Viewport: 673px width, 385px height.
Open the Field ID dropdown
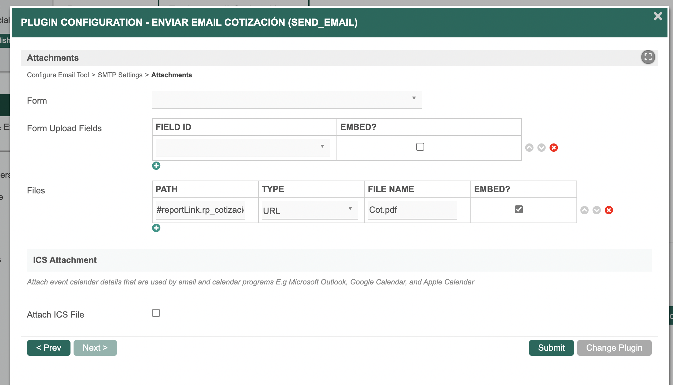click(x=243, y=147)
